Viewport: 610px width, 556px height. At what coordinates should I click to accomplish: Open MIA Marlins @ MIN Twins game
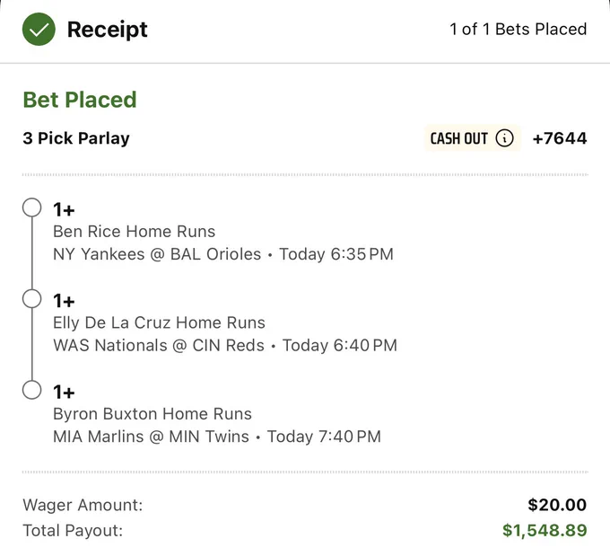pos(151,437)
